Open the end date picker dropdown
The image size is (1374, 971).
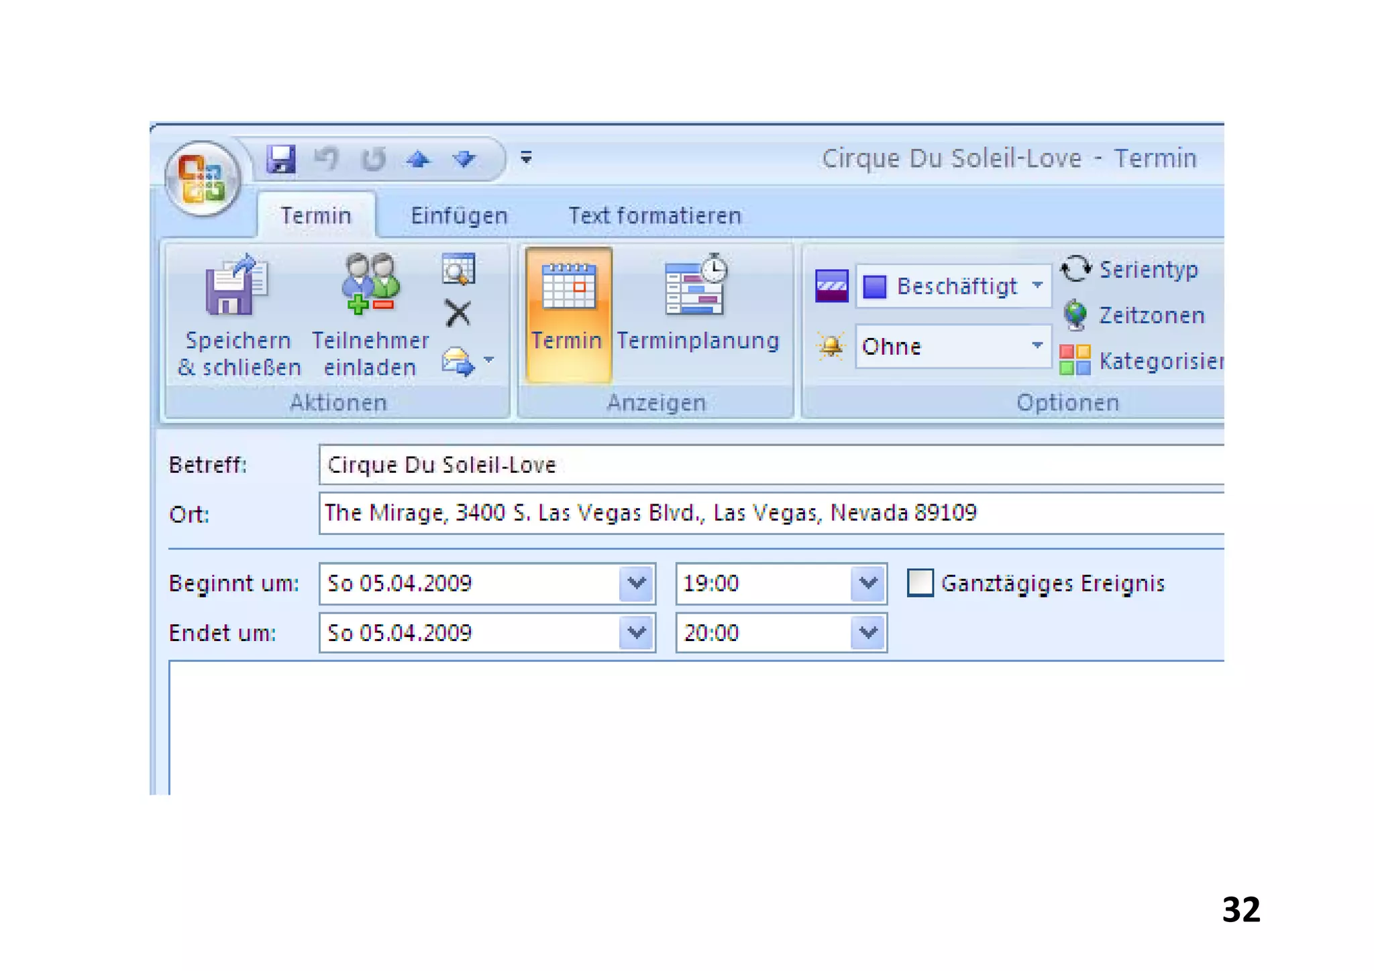636,632
